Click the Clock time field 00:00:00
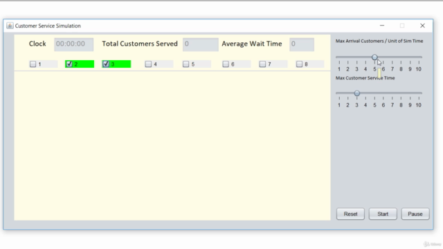443x249 pixels. [x=74, y=44]
